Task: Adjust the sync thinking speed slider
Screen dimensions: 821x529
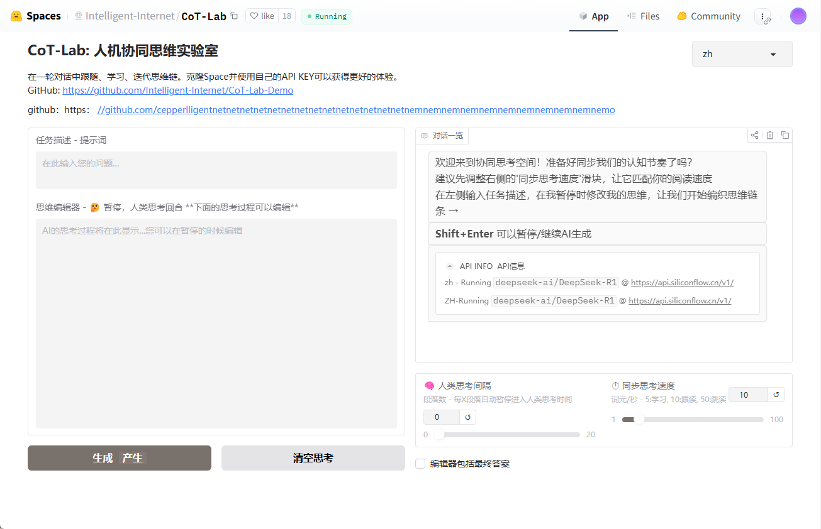Action: (x=692, y=420)
